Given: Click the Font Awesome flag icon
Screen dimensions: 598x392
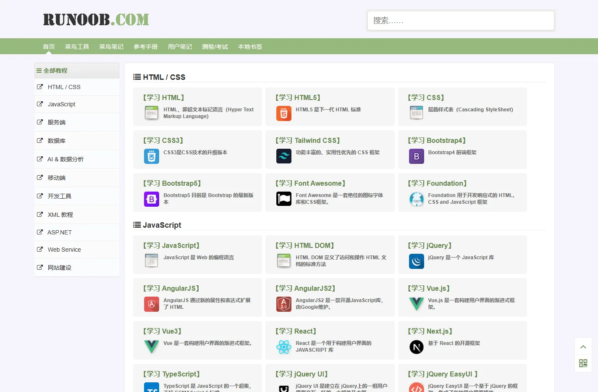Looking at the screenshot, I should [283, 199].
